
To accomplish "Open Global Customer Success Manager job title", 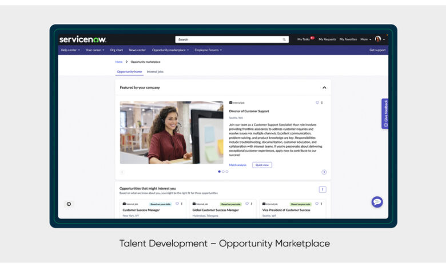I will tap(216, 210).
